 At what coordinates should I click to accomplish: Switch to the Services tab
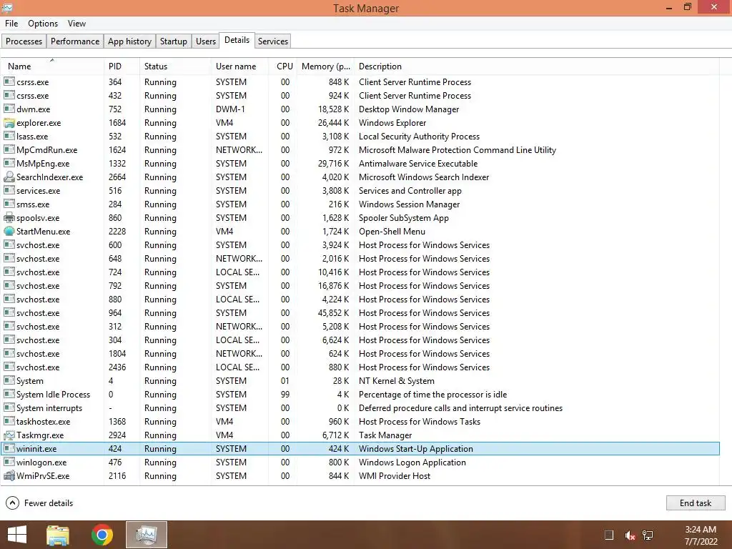273,41
